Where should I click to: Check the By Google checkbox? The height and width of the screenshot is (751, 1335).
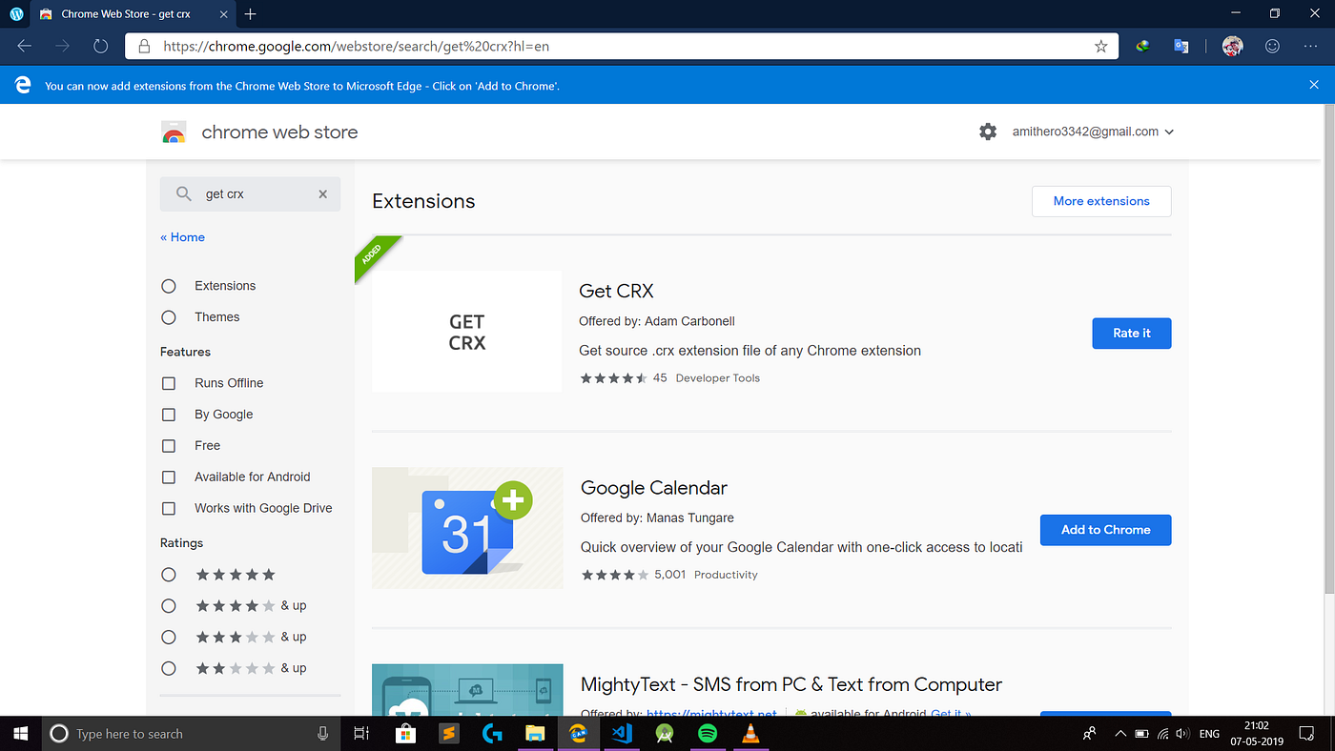[x=169, y=415]
